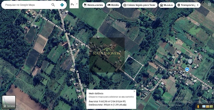The height and width of the screenshot is (110, 214).
Task: Click the yellow Pegman Street View icon
Action: [198, 107]
